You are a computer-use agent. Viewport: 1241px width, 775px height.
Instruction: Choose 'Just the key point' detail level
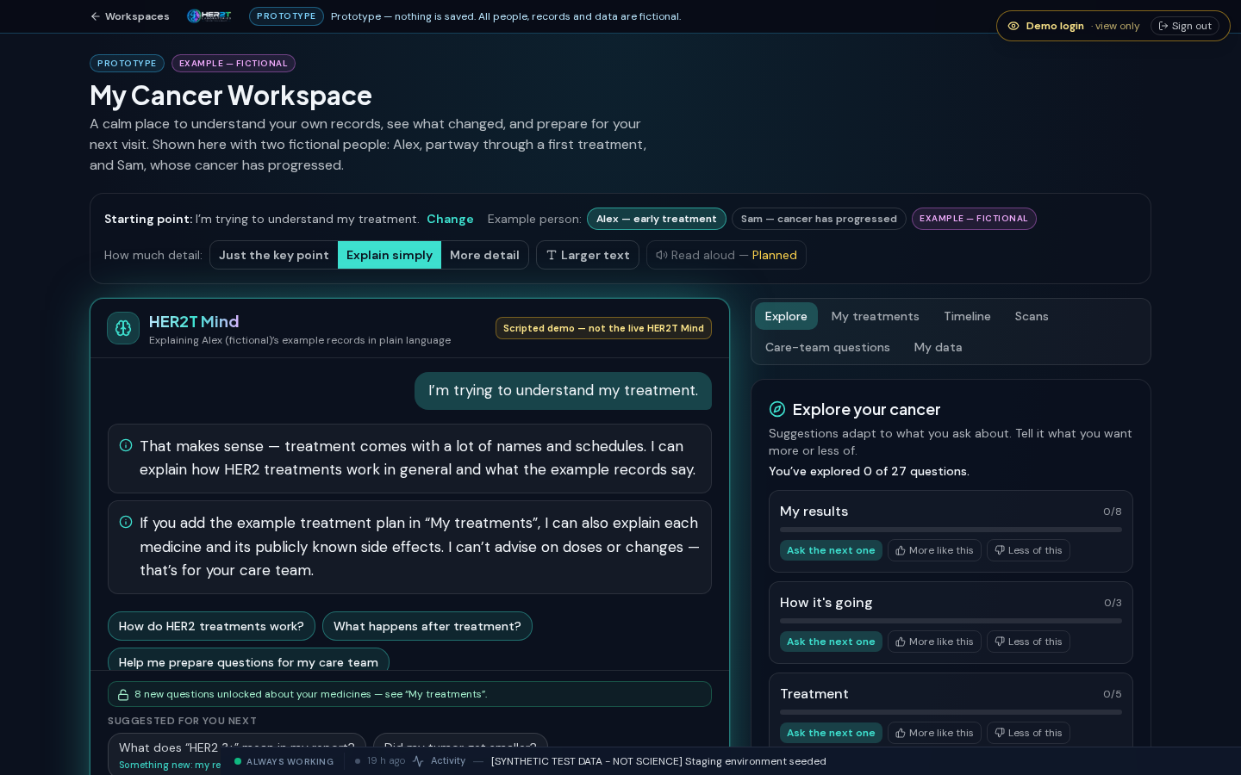click(x=274, y=255)
